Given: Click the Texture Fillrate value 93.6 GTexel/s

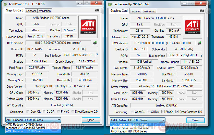Looking at the screenshot, I should (x=189, y=68).
